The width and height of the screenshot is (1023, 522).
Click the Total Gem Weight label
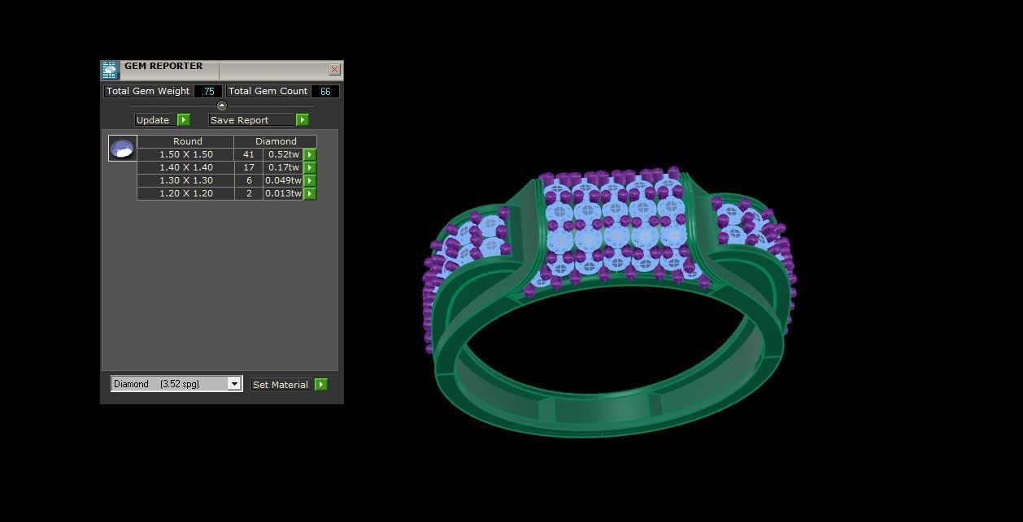tap(148, 91)
